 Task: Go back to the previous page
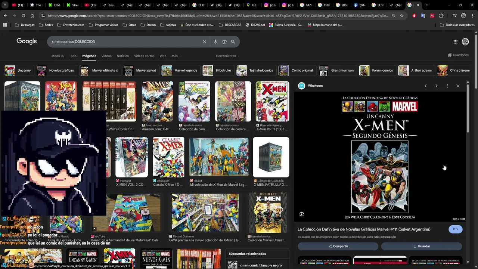coord(5,16)
